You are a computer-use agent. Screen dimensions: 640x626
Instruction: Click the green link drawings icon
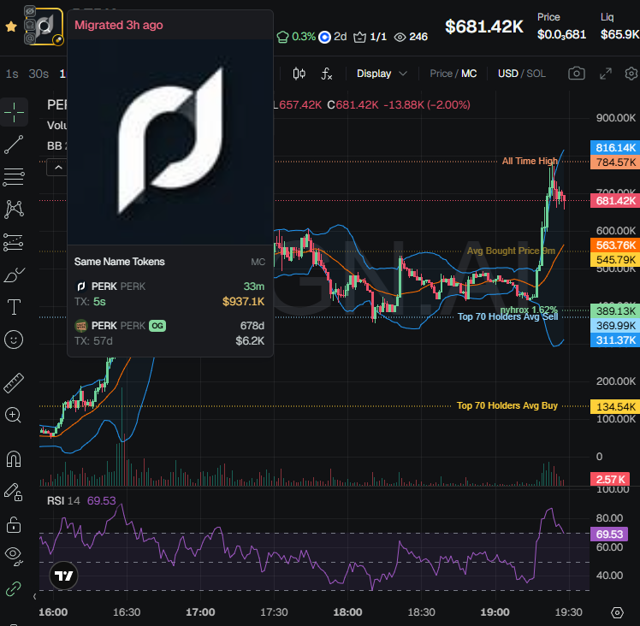(x=13, y=589)
